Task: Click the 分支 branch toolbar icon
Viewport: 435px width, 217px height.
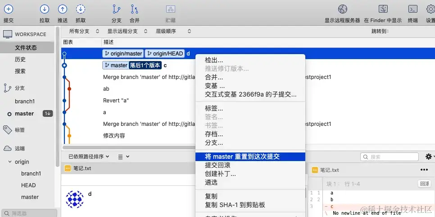Action: pos(117,9)
